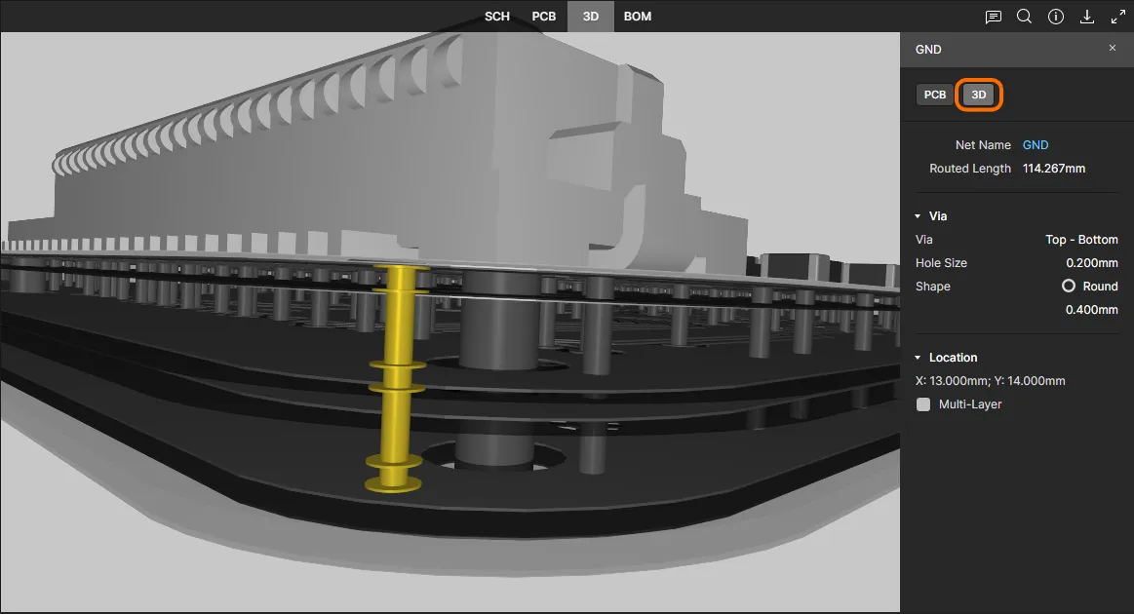This screenshot has height=614, width=1134.
Task: Click the Top - Bottom via value
Action: pos(1081,240)
